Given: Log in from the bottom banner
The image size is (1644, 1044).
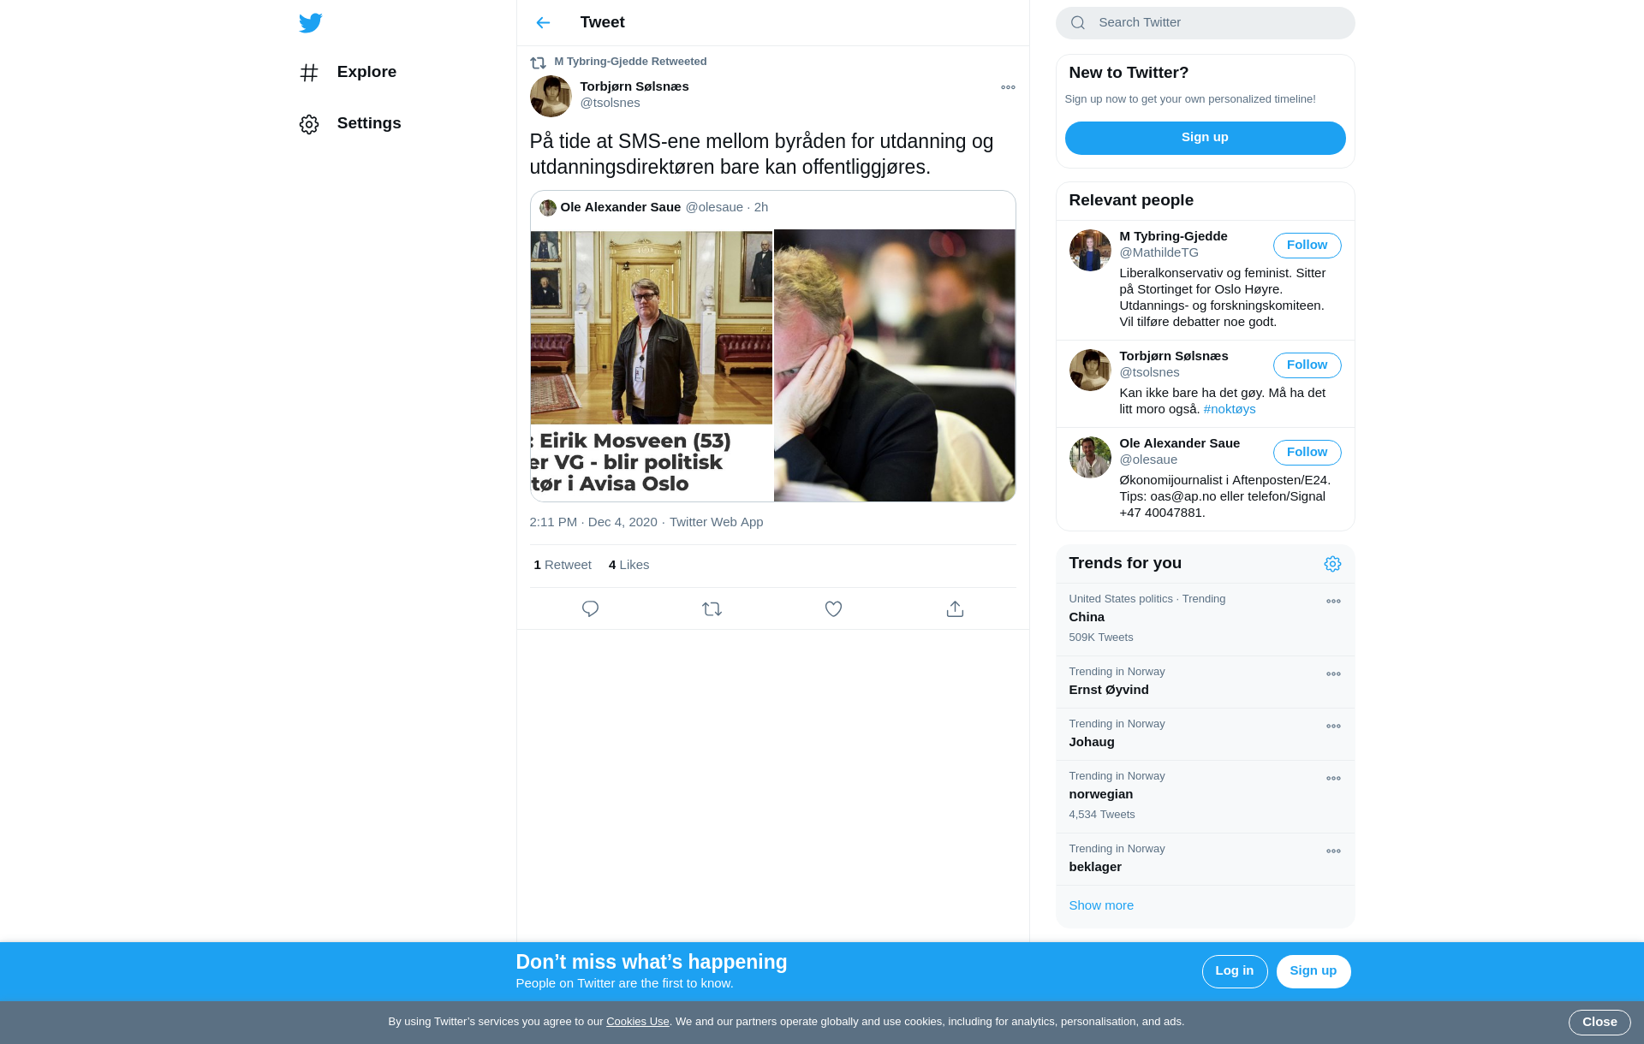Looking at the screenshot, I should coord(1234,971).
